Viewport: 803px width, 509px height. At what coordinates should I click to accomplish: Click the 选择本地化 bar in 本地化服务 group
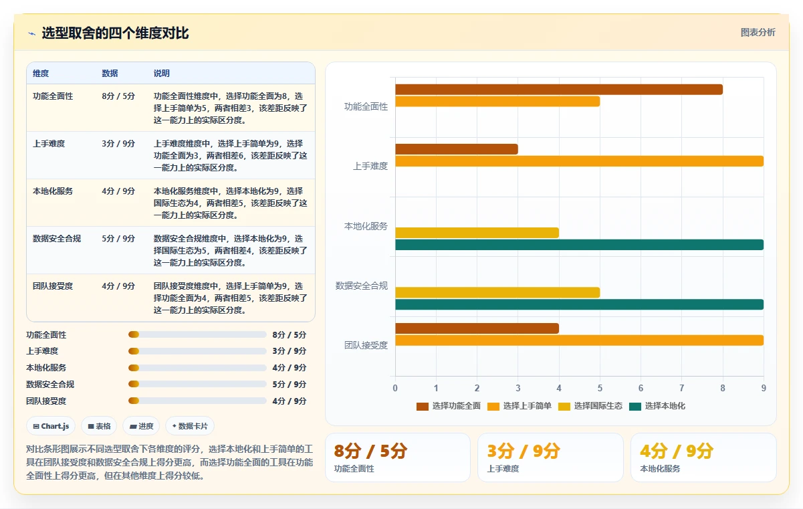[x=579, y=245]
